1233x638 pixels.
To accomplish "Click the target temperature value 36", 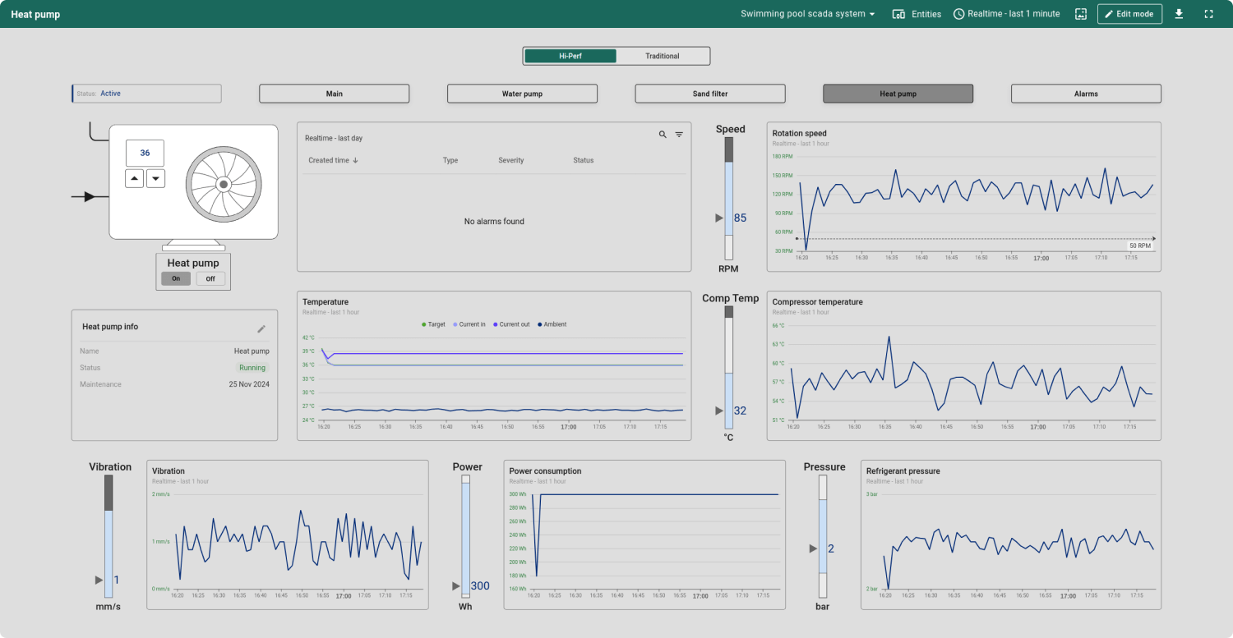I will pos(145,153).
